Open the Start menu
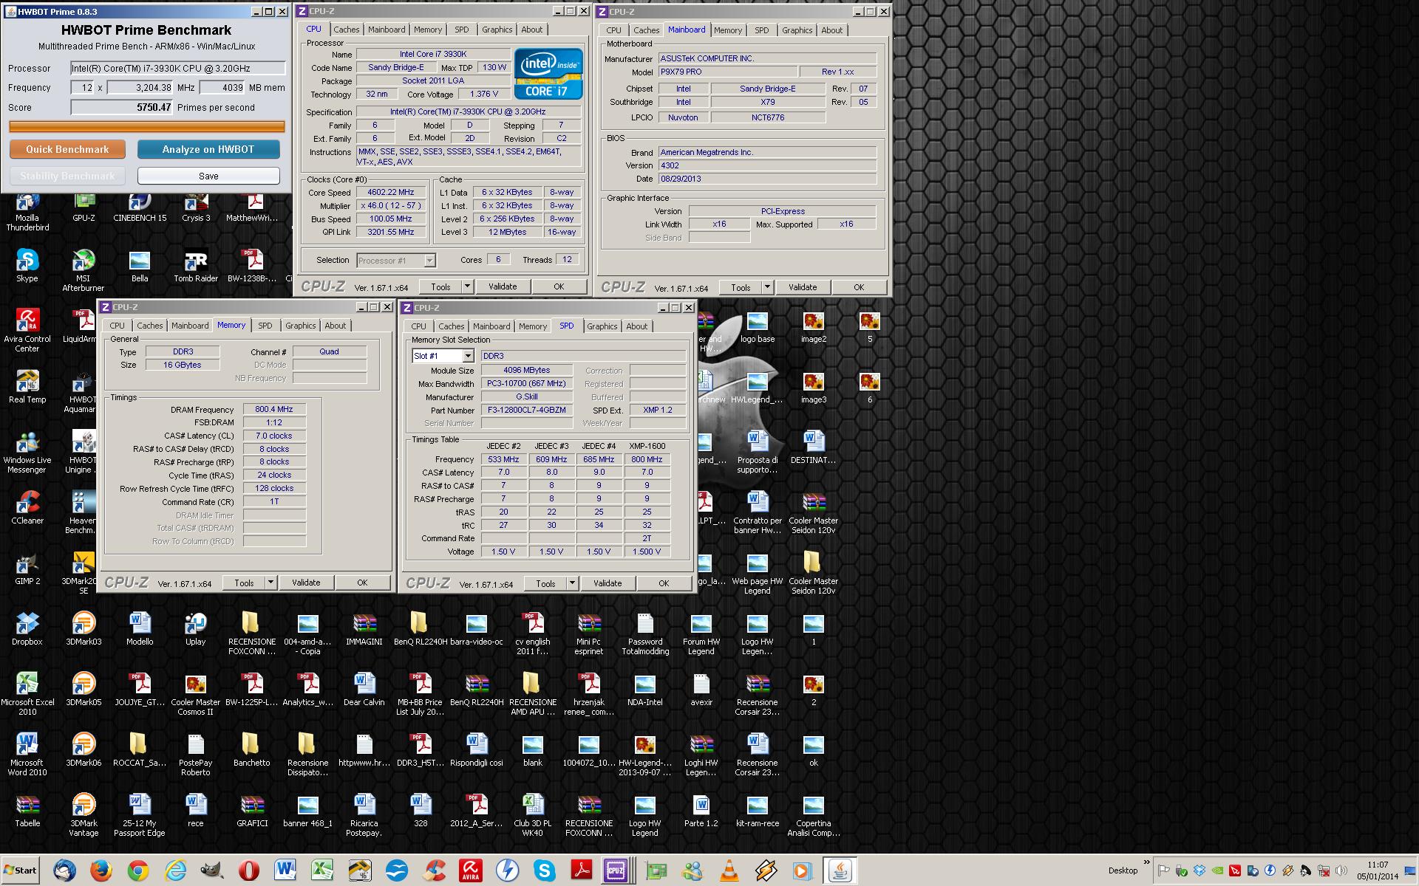Viewport: 1419px width, 886px height. click(21, 870)
